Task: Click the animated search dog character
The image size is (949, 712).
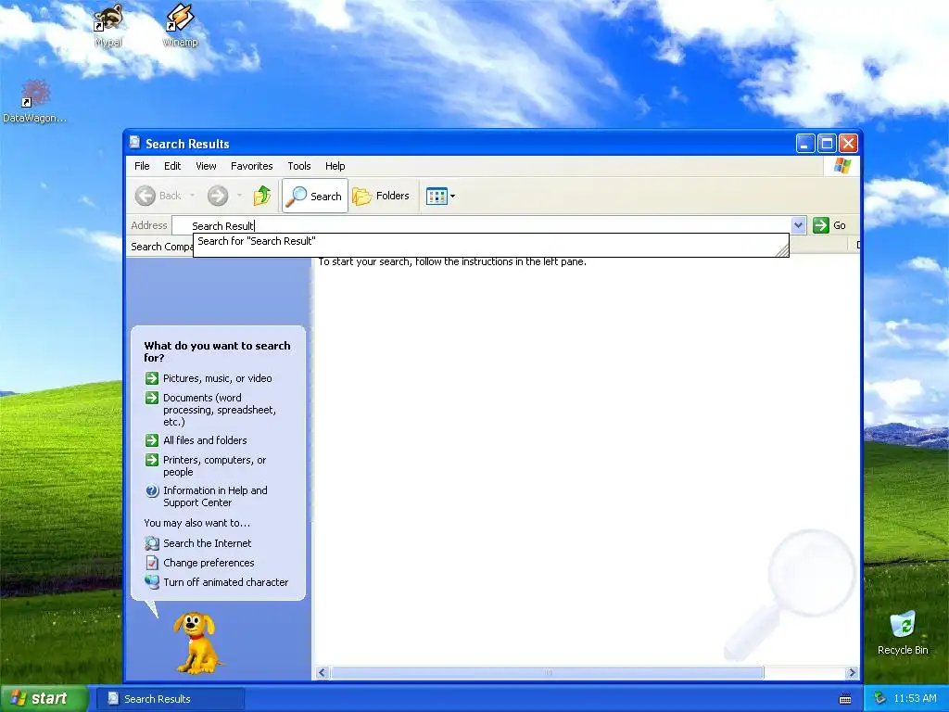Action: coord(196,643)
